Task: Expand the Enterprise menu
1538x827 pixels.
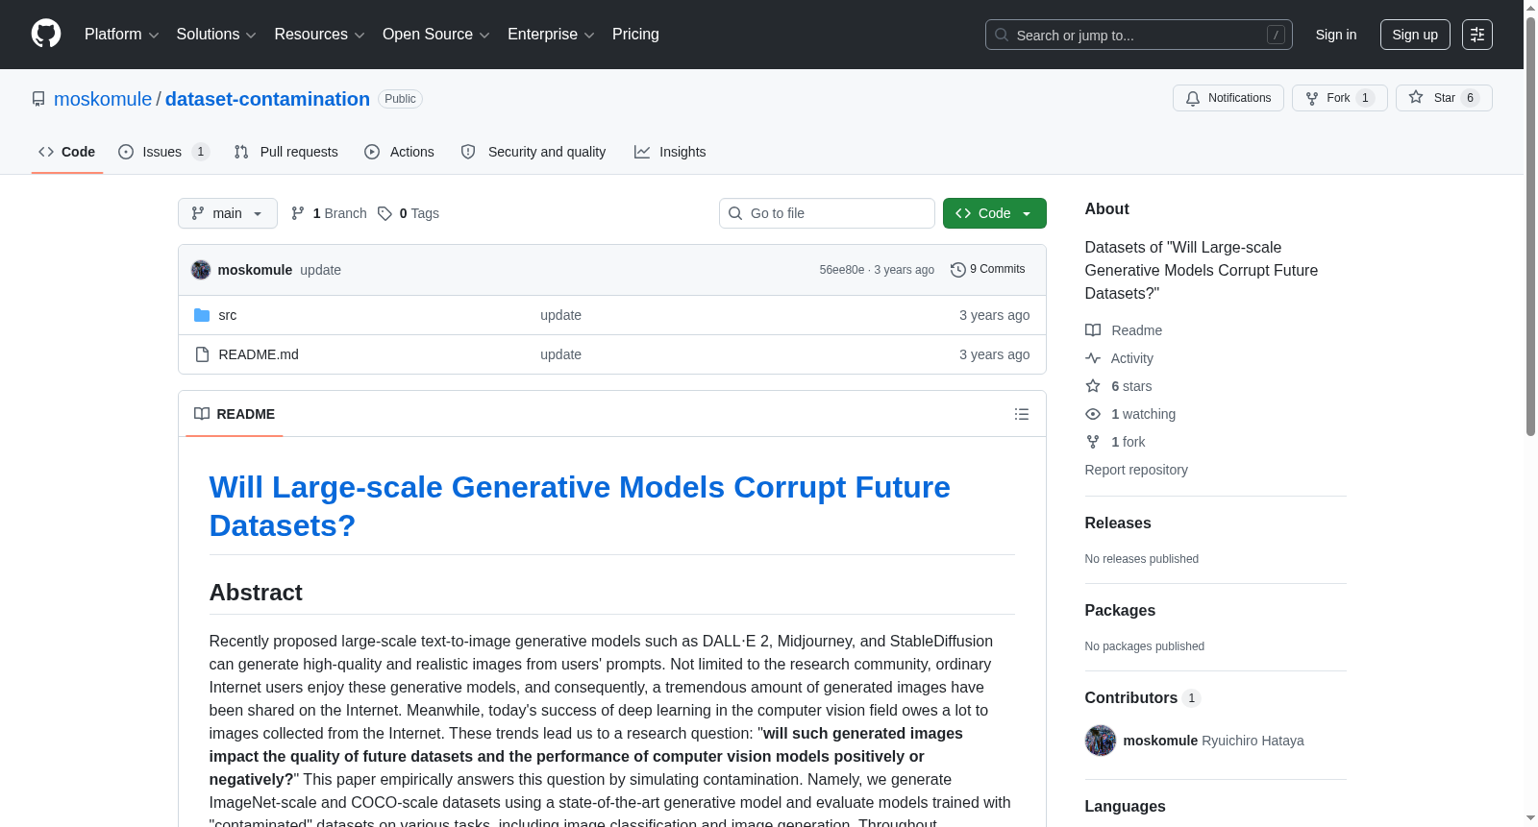Action: pos(551,35)
